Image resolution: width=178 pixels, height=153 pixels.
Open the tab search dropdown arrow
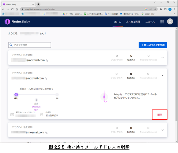coord(155,2)
